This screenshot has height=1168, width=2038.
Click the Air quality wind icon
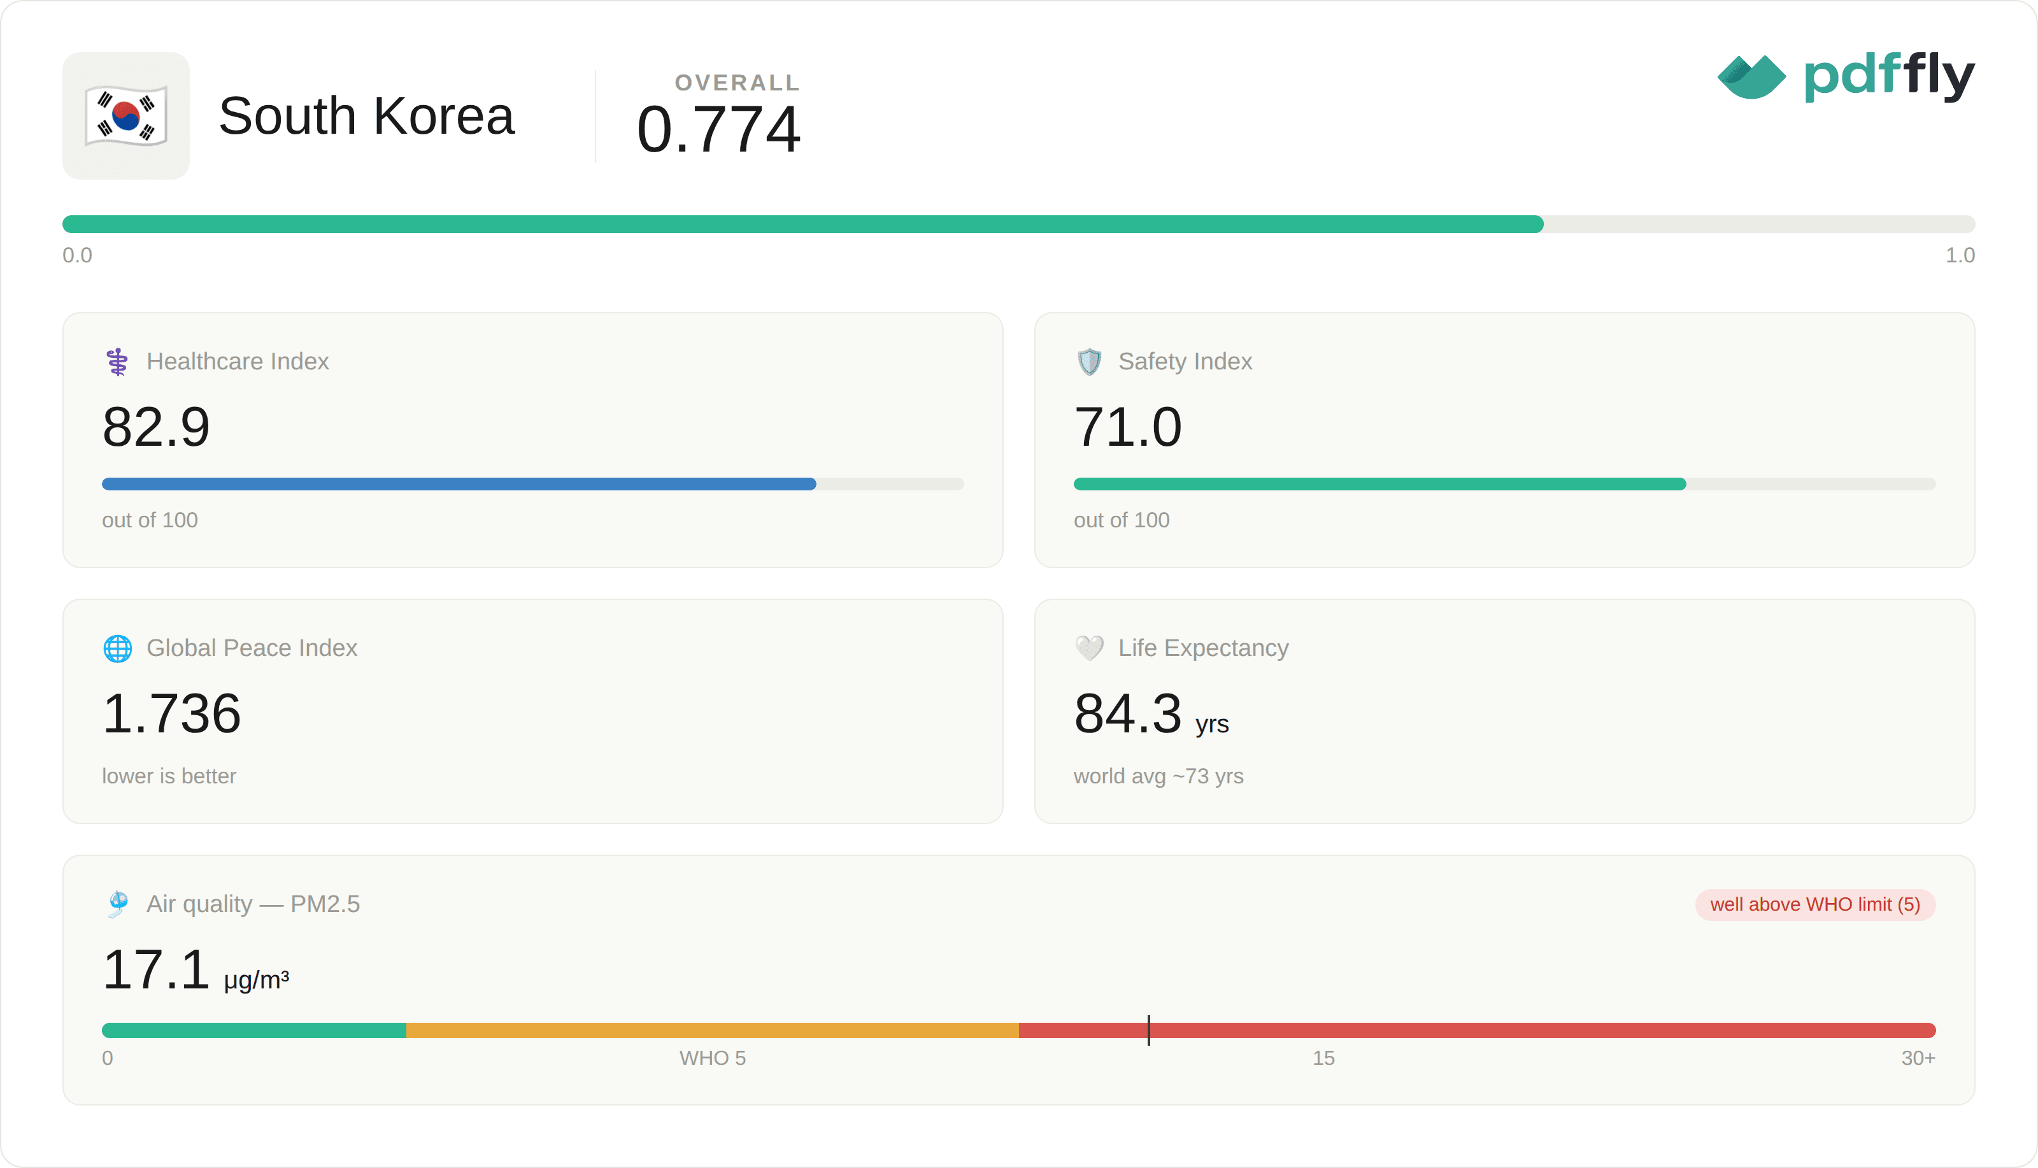[117, 904]
